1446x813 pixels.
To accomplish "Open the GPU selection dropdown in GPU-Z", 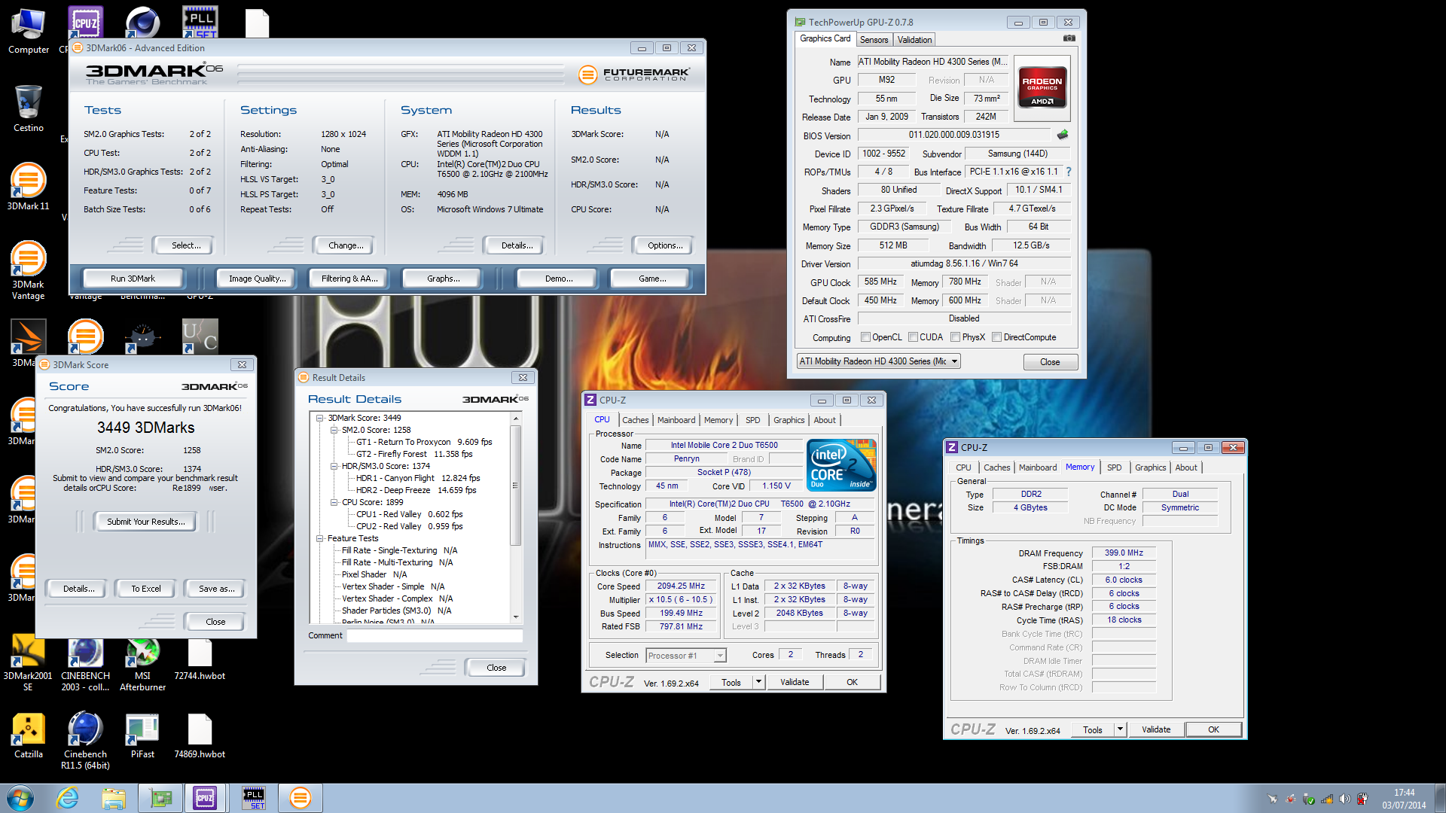I will [x=878, y=361].
